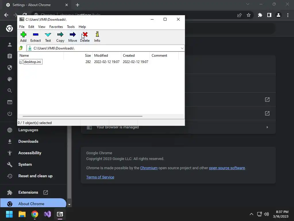The height and width of the screenshot is (221, 294).
Task: Launch Visual Studio from the taskbar
Action: [47, 214]
